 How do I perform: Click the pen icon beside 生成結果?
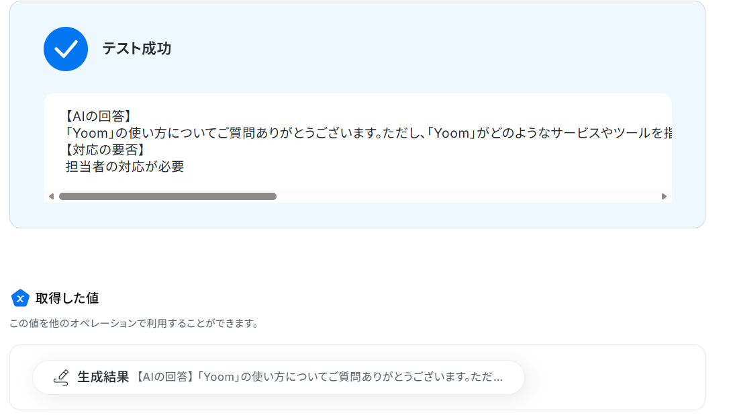(x=61, y=377)
